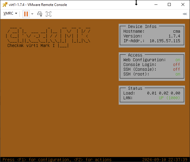Image resolution: width=190 pixels, height=162 pixels.
Task: Pause the virtual machine
Action: (26, 14)
